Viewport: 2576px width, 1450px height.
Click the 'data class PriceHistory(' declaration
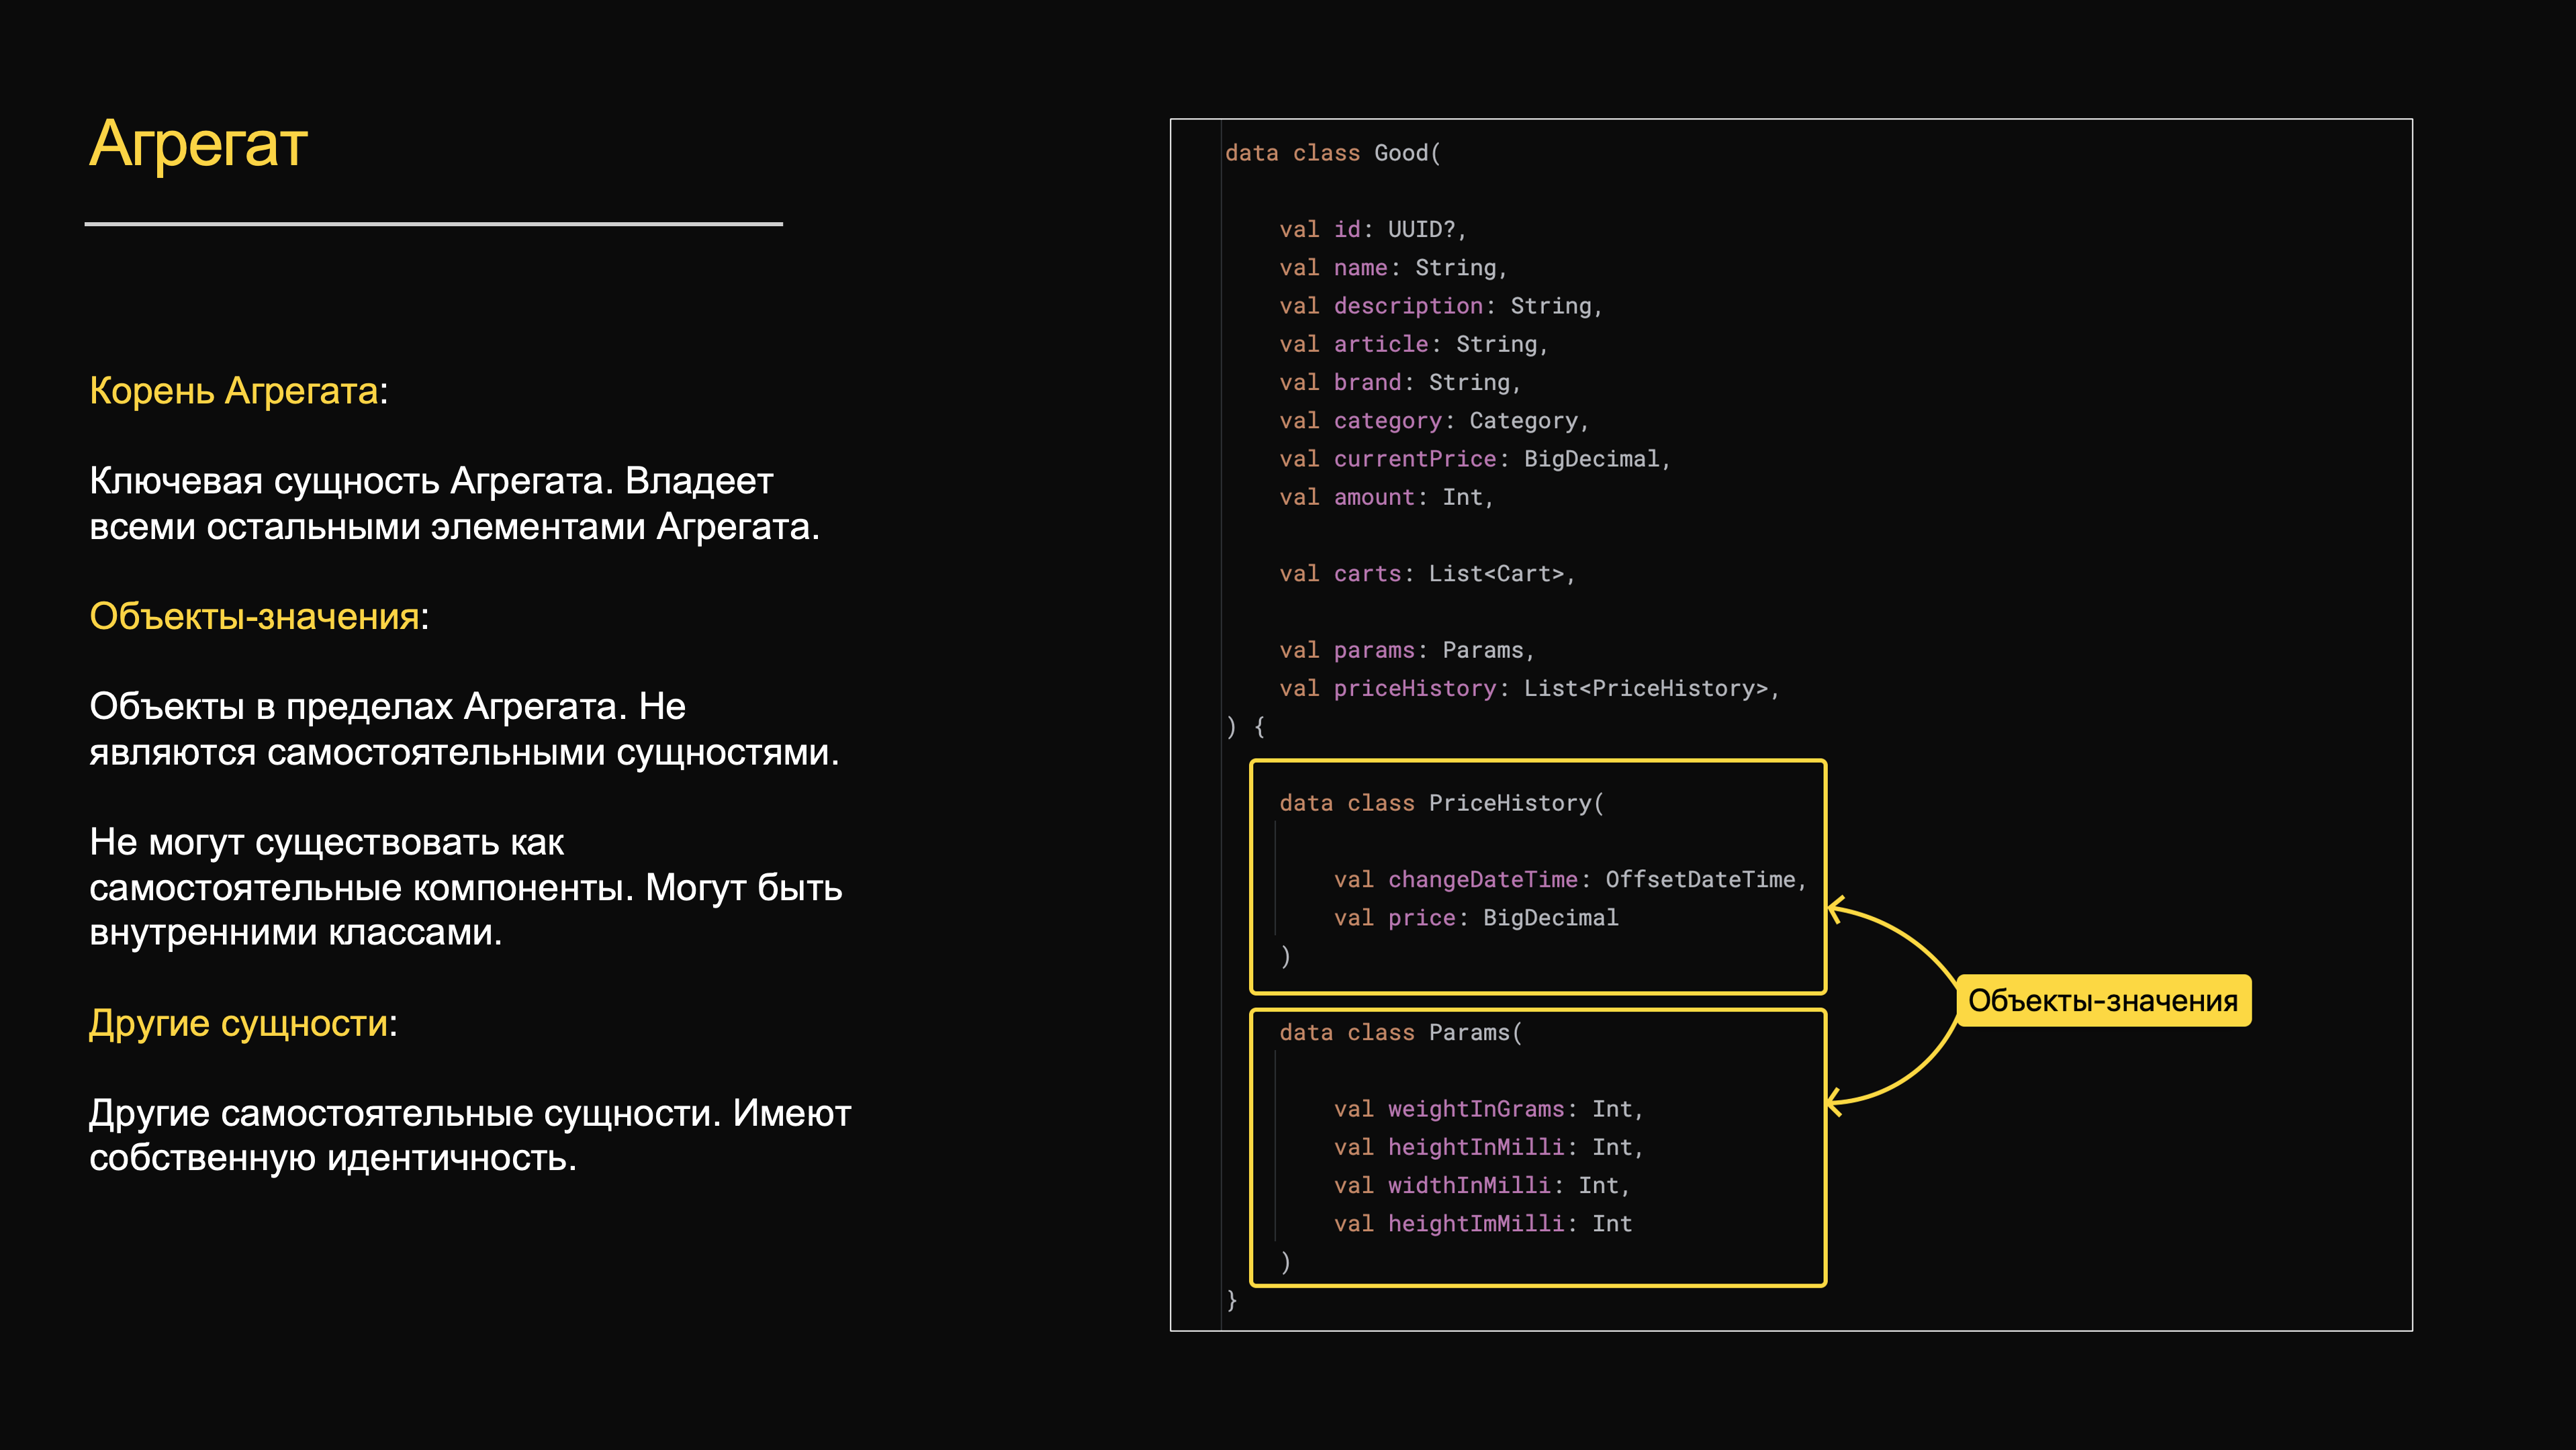click(1440, 804)
